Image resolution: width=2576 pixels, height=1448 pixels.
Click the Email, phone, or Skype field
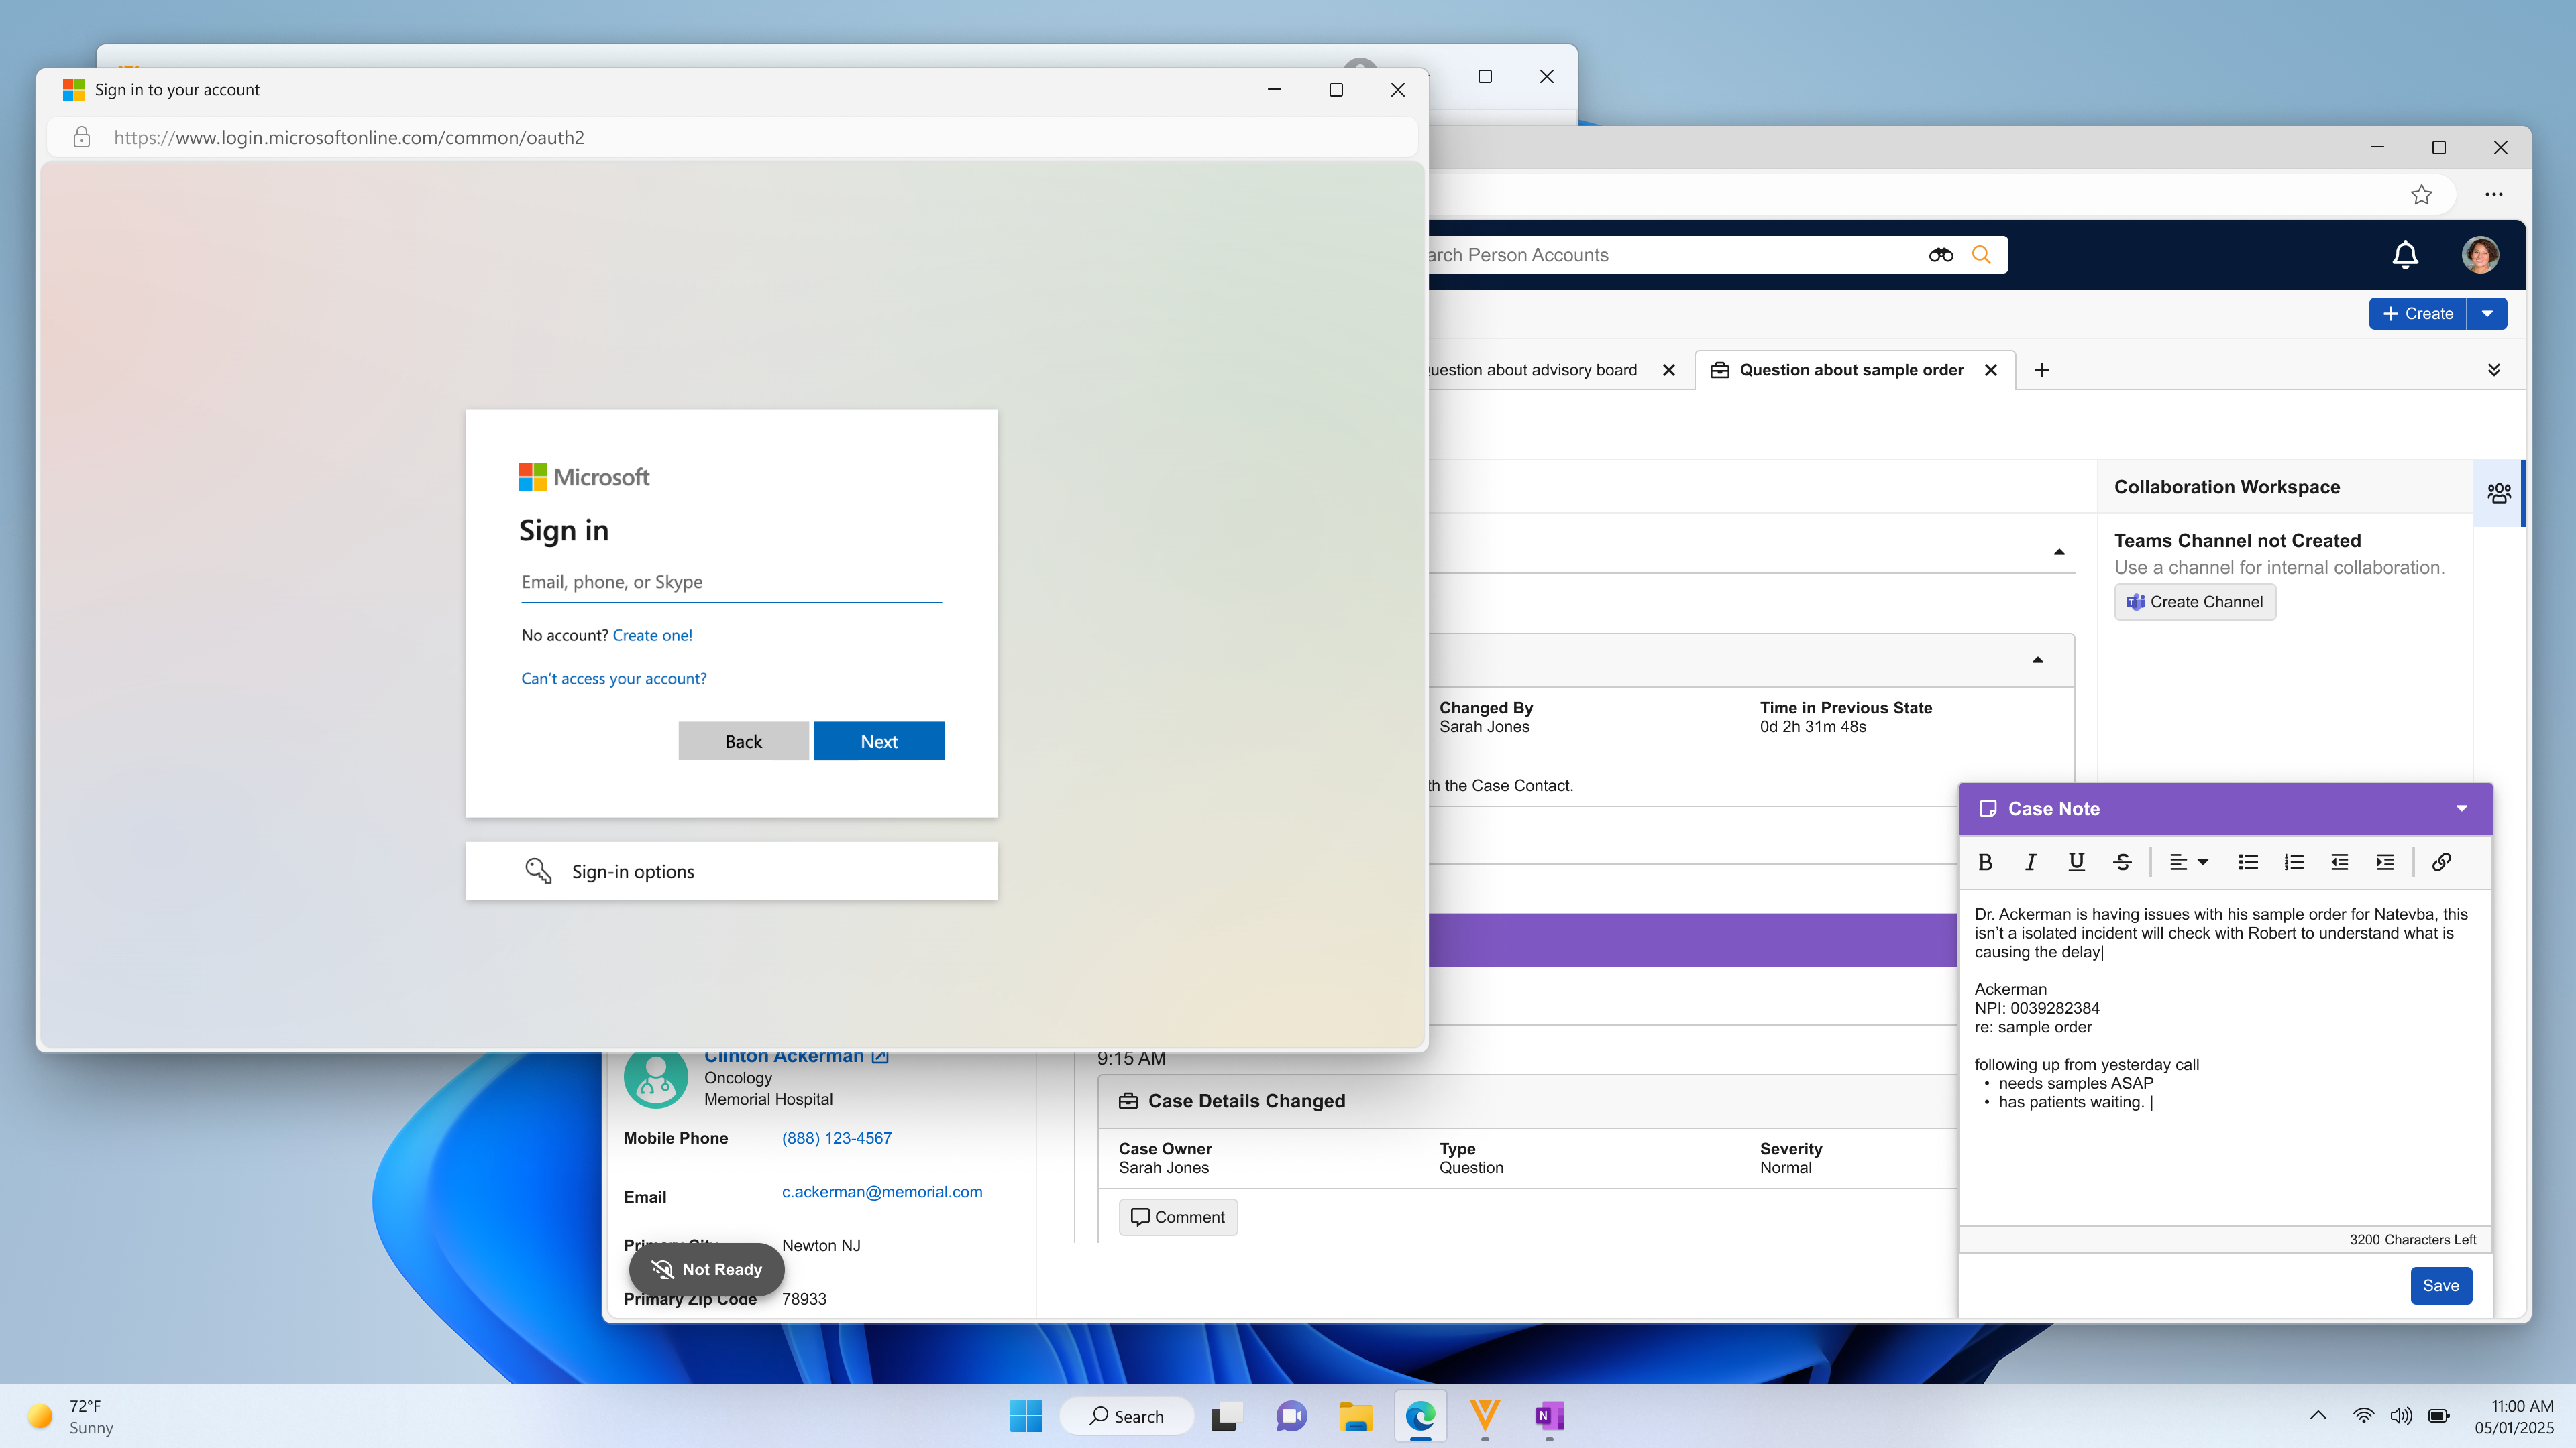pos(730,583)
